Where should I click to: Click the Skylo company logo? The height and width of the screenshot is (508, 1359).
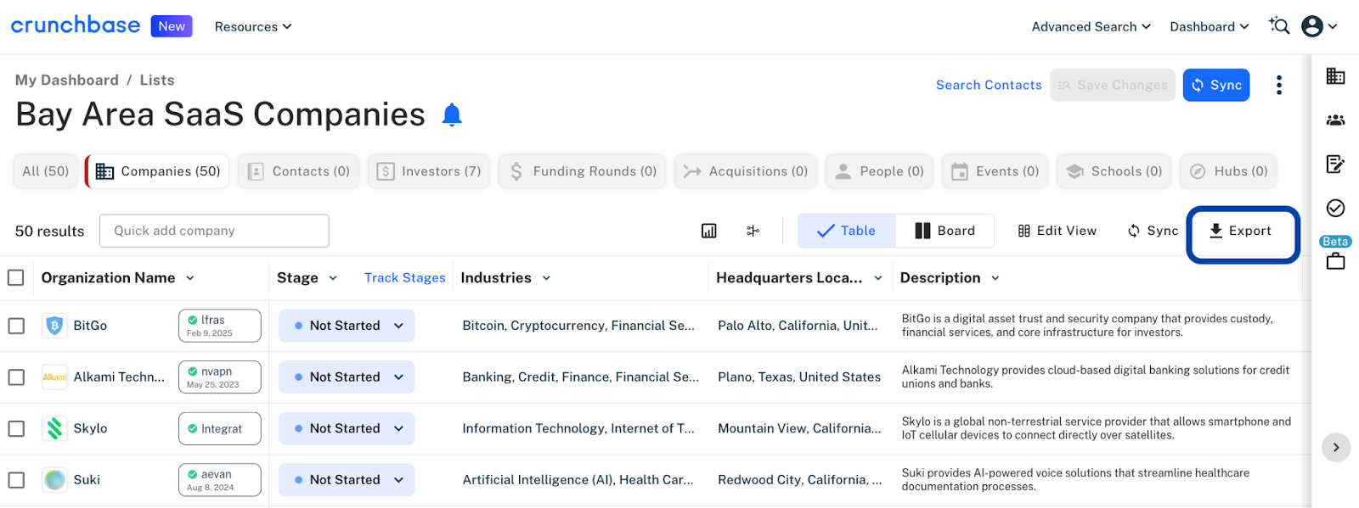point(54,428)
